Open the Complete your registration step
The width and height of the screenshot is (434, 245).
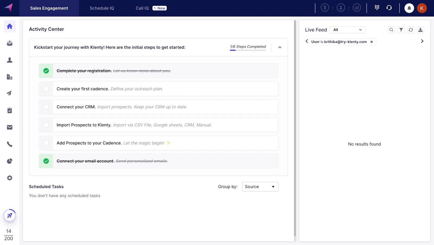point(158,71)
